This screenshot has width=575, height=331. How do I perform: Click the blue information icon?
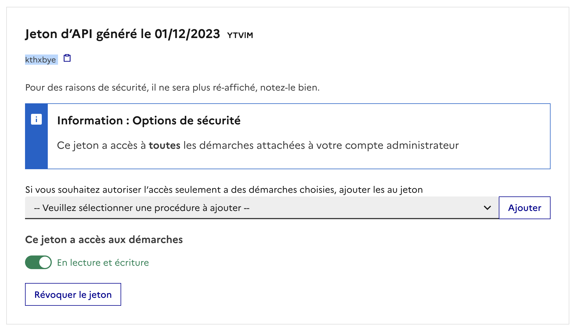click(x=36, y=119)
